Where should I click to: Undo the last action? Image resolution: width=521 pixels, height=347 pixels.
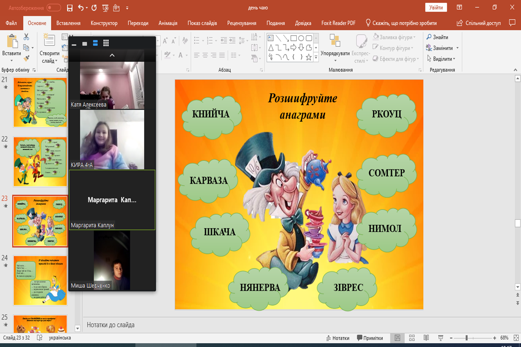(x=81, y=8)
